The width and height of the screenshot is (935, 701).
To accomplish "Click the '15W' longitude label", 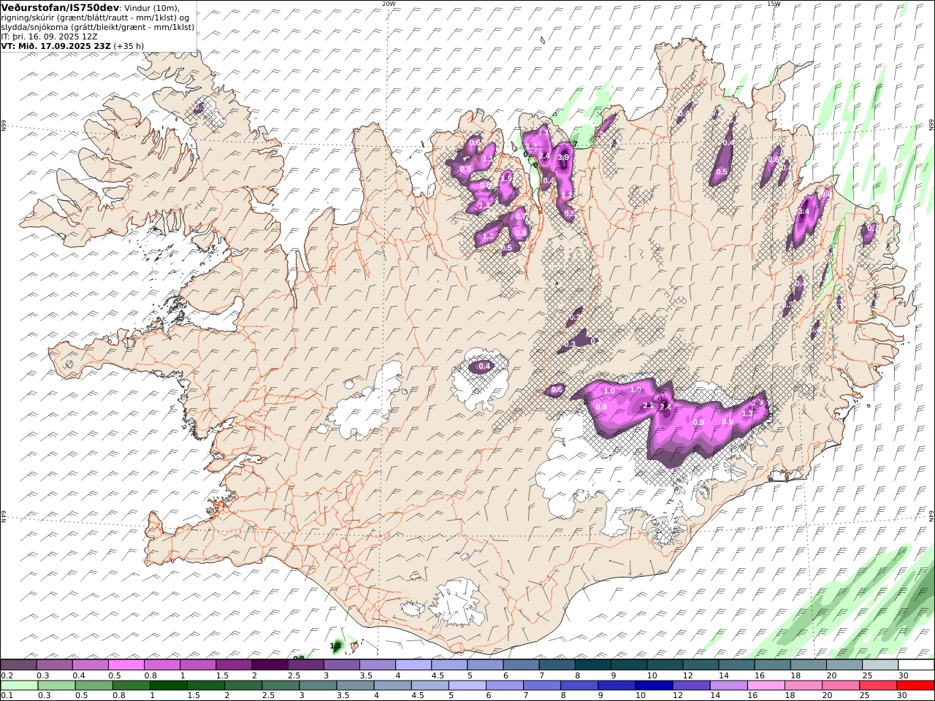I will point(773,4).
